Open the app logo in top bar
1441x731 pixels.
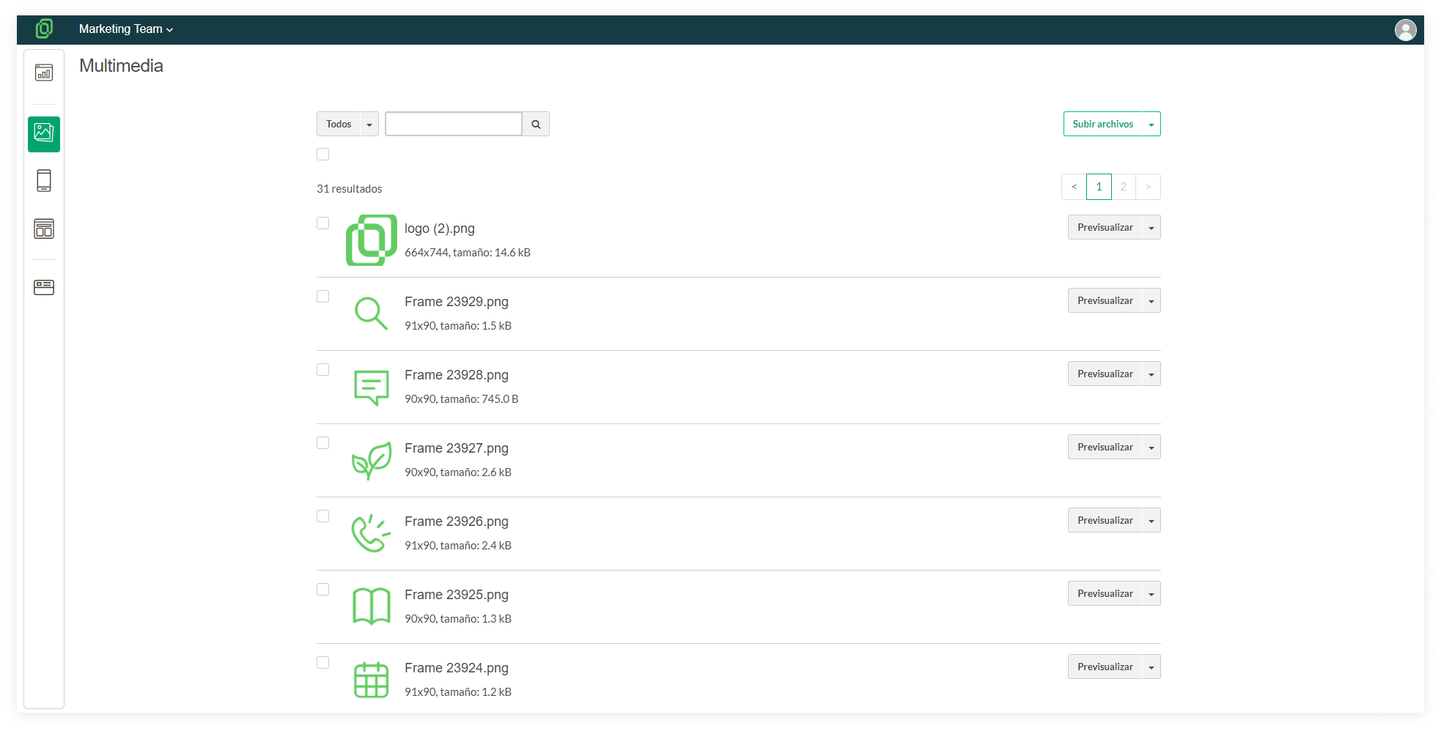click(44, 29)
